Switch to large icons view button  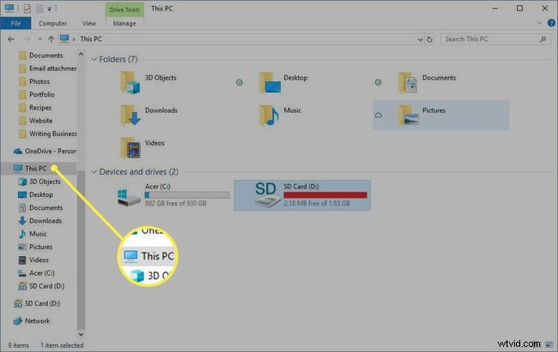pos(549,344)
